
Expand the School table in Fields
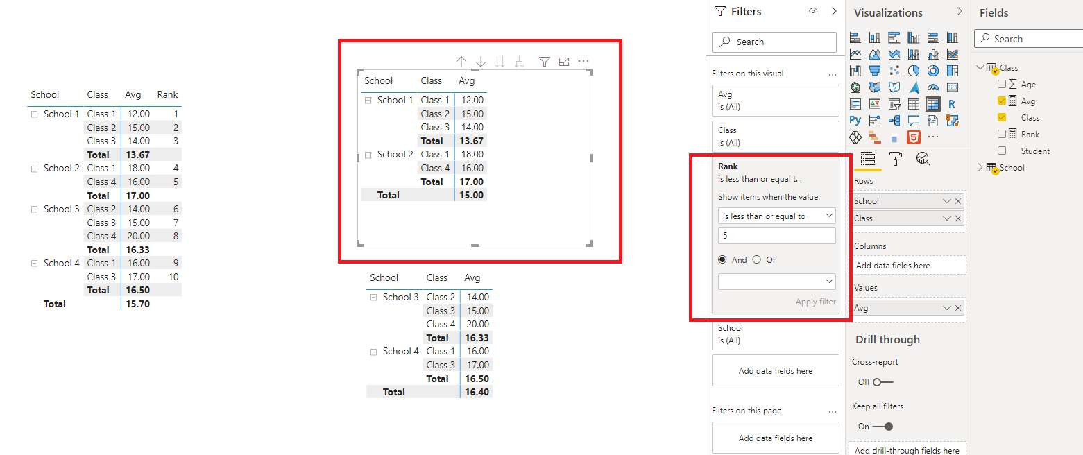click(x=980, y=167)
